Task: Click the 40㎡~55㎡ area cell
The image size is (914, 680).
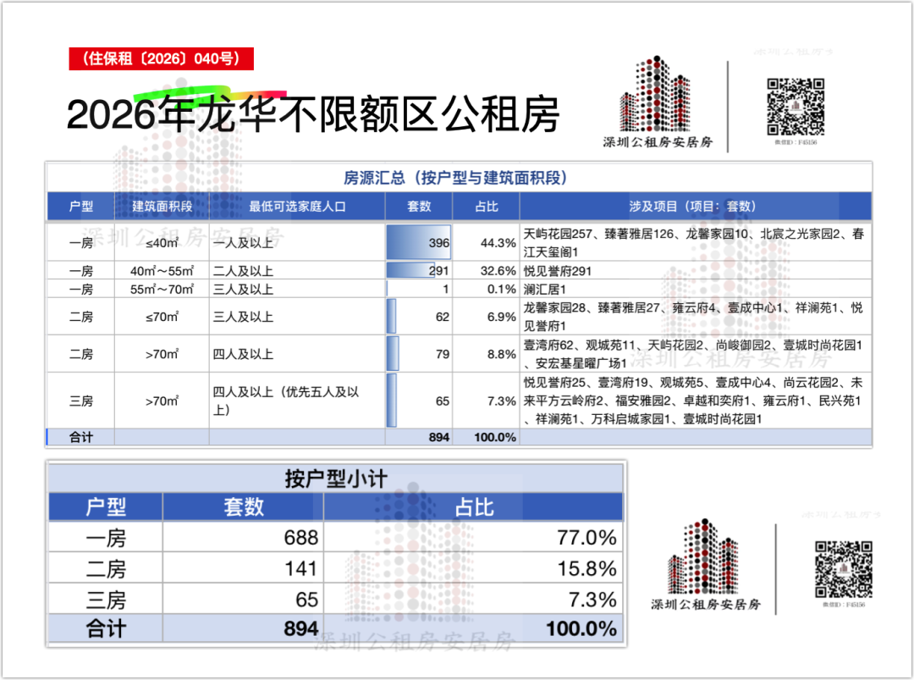Action: point(162,271)
